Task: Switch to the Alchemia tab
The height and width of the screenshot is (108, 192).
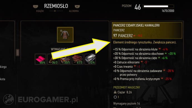Action: click(74, 11)
